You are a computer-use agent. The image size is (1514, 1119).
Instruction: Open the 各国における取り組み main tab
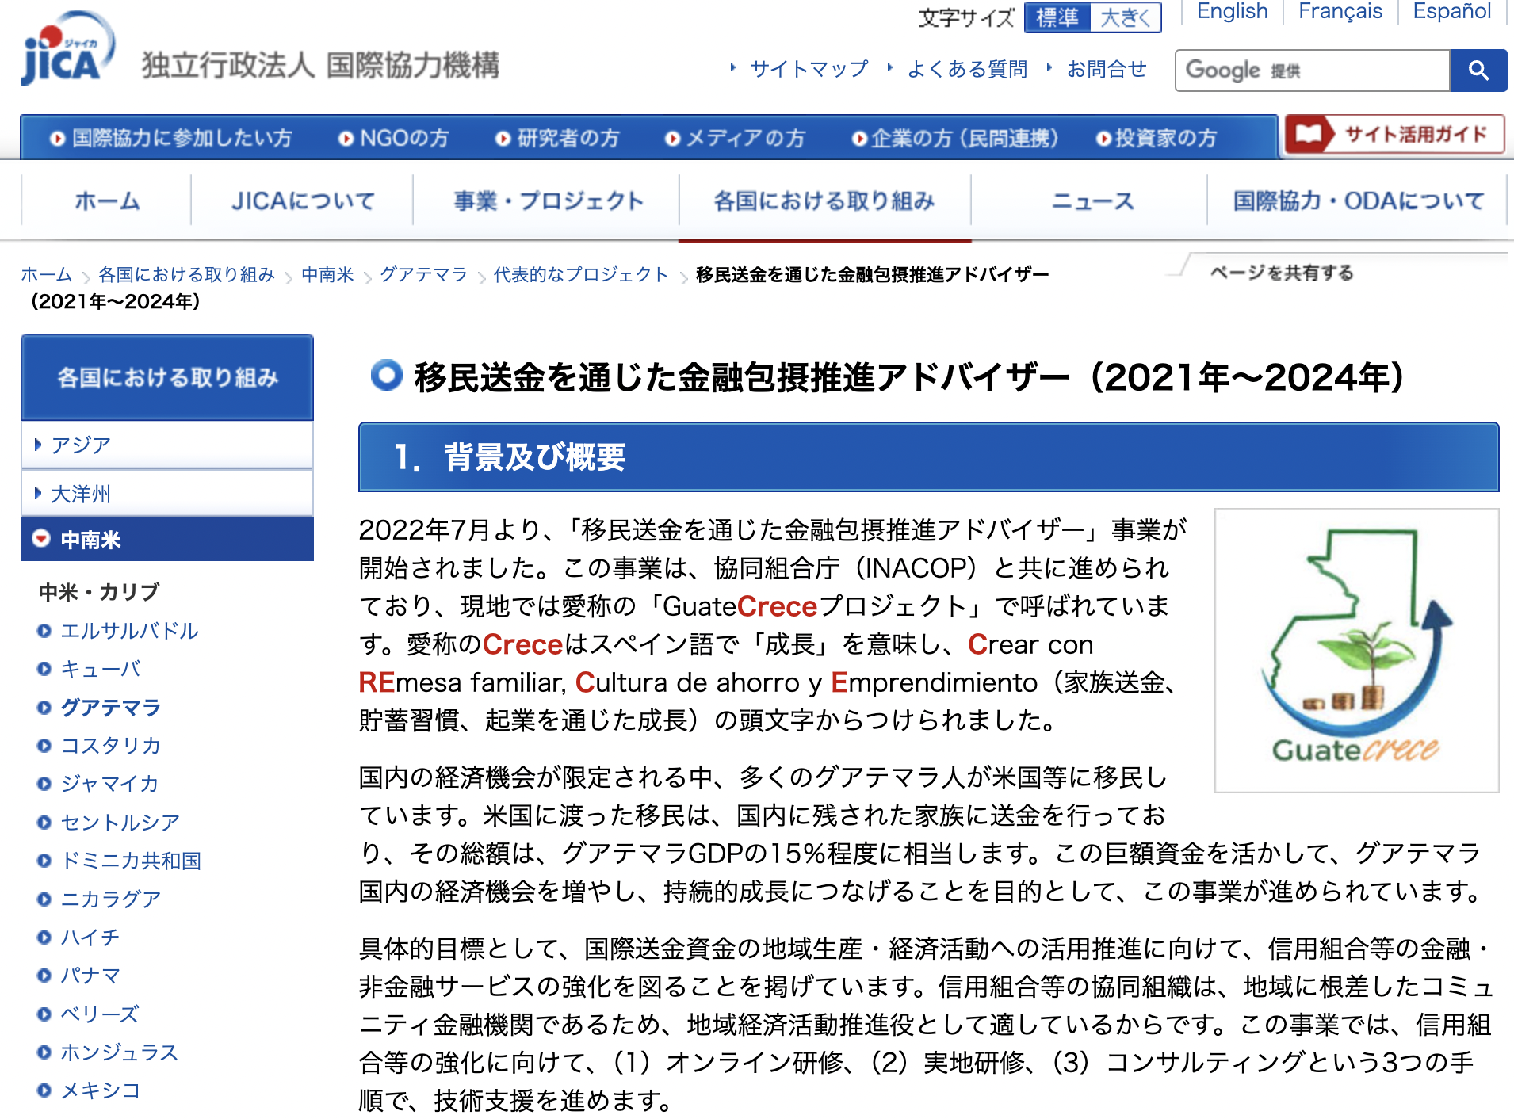tap(824, 201)
